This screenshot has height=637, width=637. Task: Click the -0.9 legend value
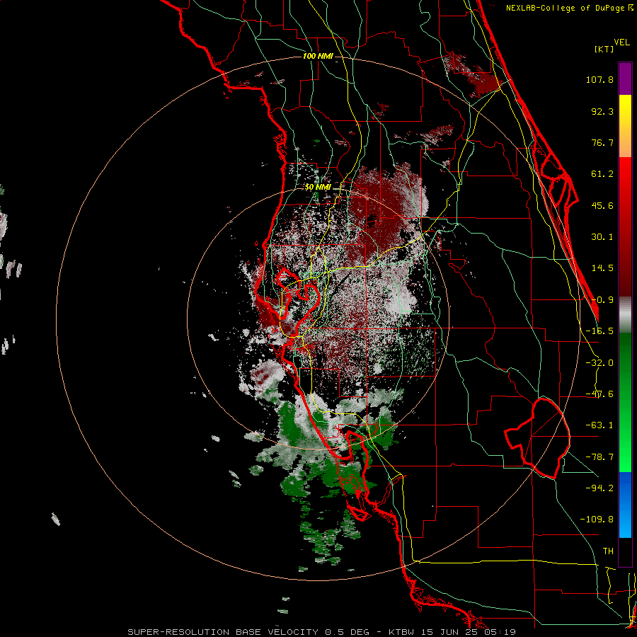click(602, 300)
